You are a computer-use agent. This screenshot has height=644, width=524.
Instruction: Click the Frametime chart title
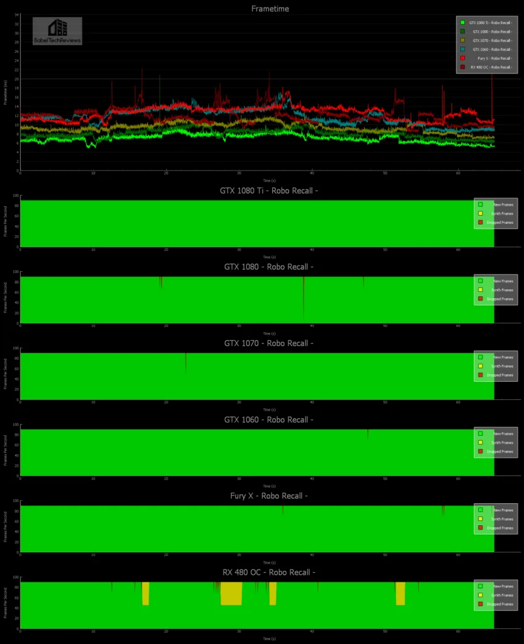(270, 8)
